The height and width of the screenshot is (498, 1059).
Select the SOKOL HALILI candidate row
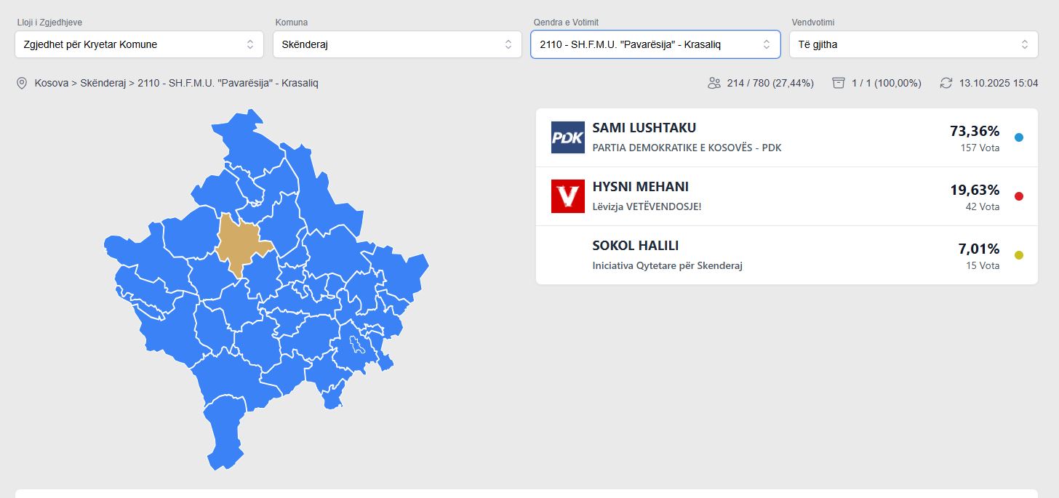(x=756, y=255)
